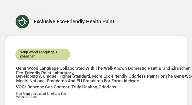Click the Free From Unpleasant Smells line

tap(41, 94)
